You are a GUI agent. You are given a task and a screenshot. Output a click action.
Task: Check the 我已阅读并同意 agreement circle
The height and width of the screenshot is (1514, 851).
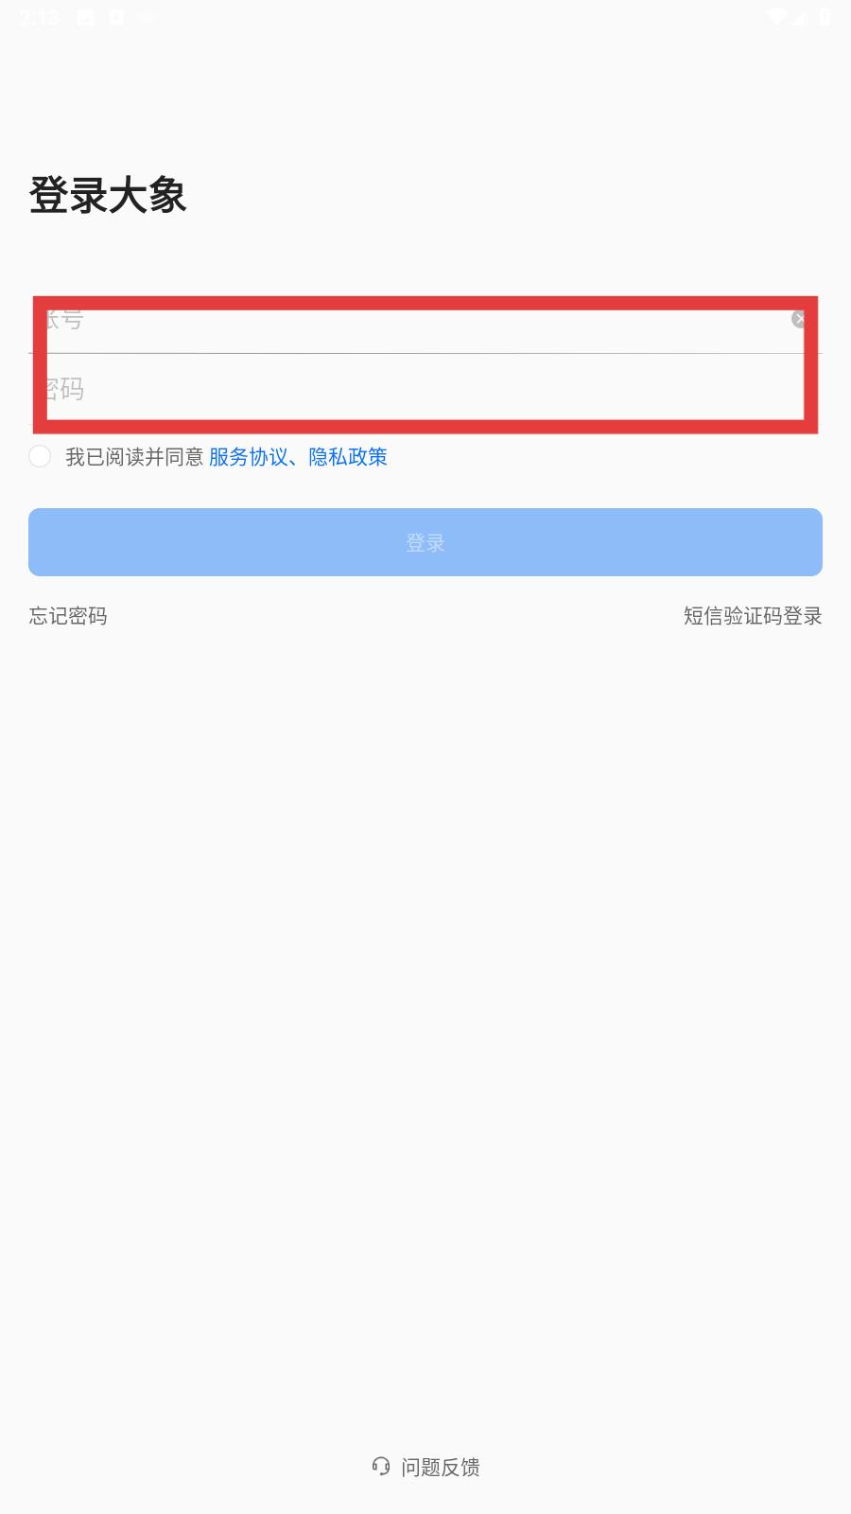(40, 456)
